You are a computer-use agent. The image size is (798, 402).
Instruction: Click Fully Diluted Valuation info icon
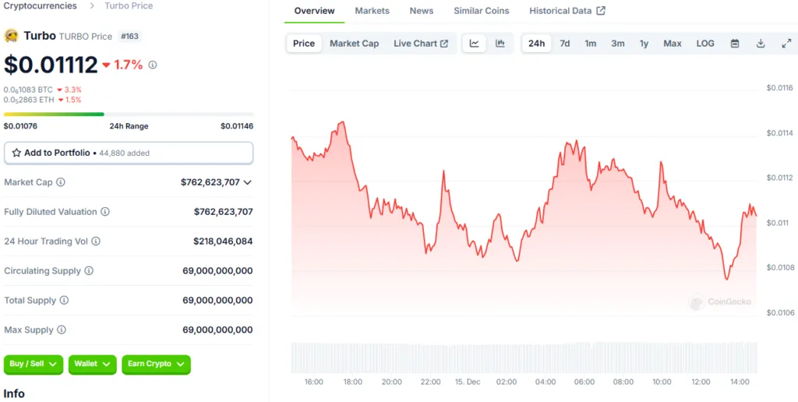coord(105,212)
